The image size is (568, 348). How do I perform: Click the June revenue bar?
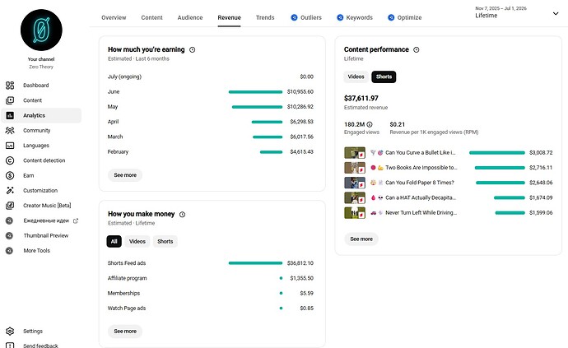click(255, 92)
